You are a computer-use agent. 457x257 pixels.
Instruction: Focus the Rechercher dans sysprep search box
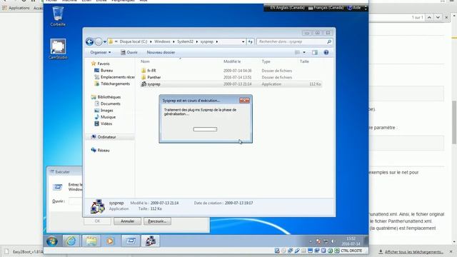coord(292,41)
